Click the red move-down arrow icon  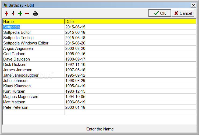tap(13, 13)
